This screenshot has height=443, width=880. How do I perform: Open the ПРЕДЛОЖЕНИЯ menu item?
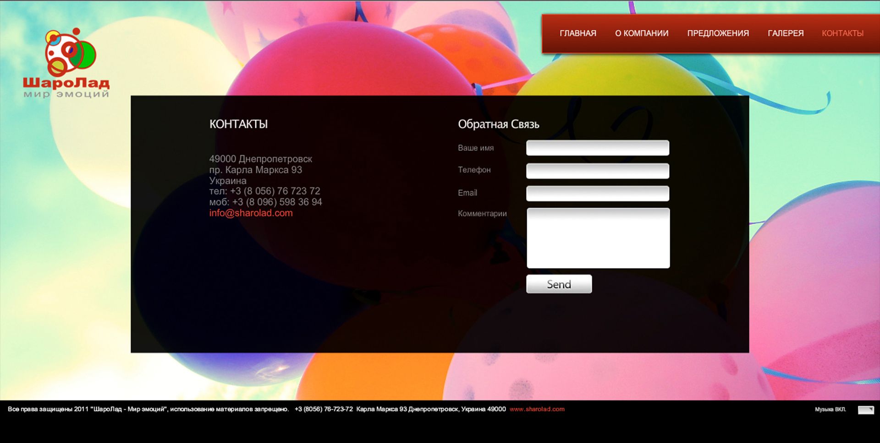718,33
